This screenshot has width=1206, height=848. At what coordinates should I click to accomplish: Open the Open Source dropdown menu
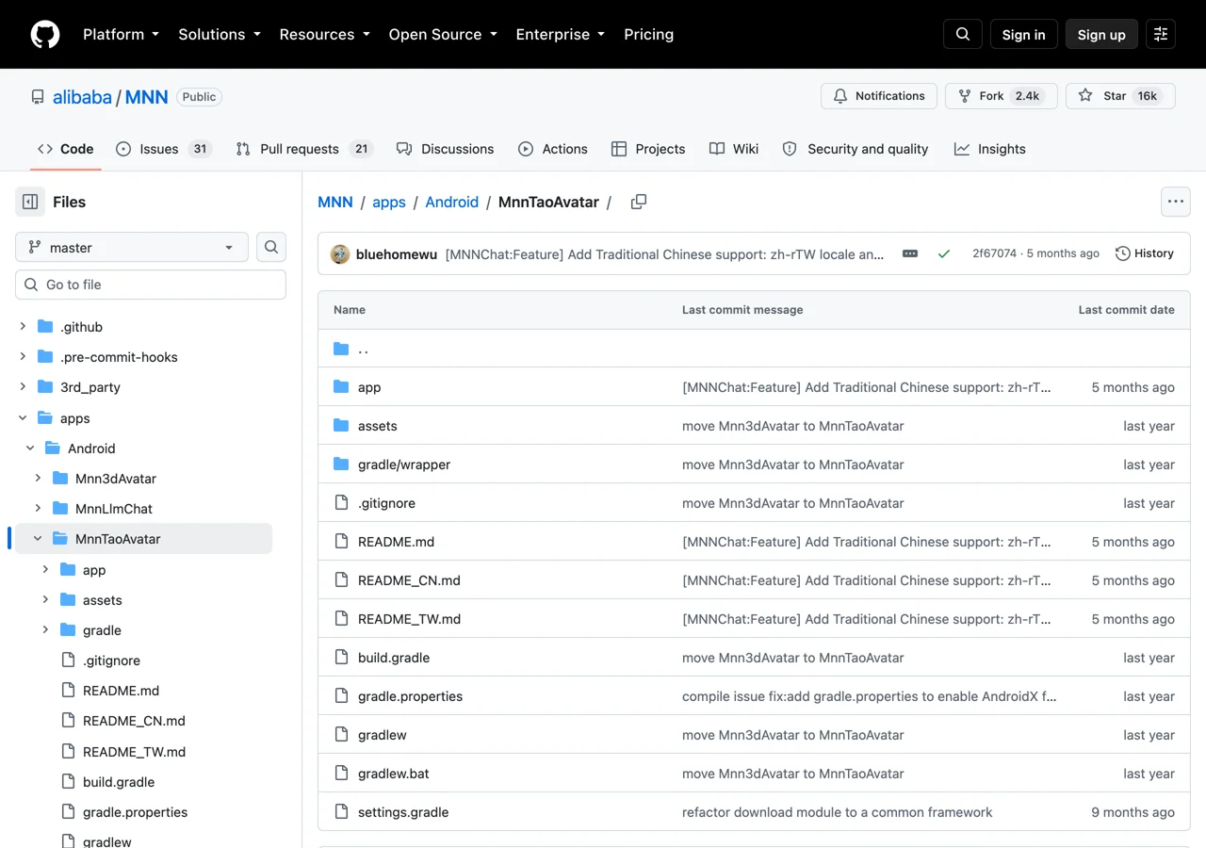coord(442,34)
